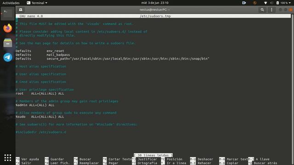
Task: Click the Reemplazar shortcut
Action: click(x=86, y=163)
